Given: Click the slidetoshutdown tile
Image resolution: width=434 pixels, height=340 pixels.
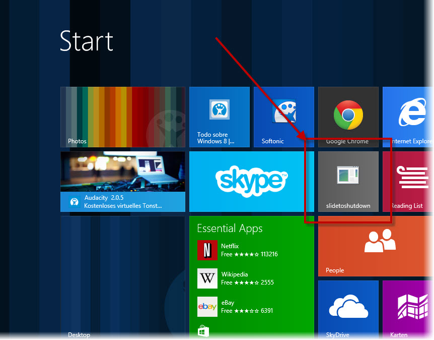Looking at the screenshot, I should click(348, 181).
